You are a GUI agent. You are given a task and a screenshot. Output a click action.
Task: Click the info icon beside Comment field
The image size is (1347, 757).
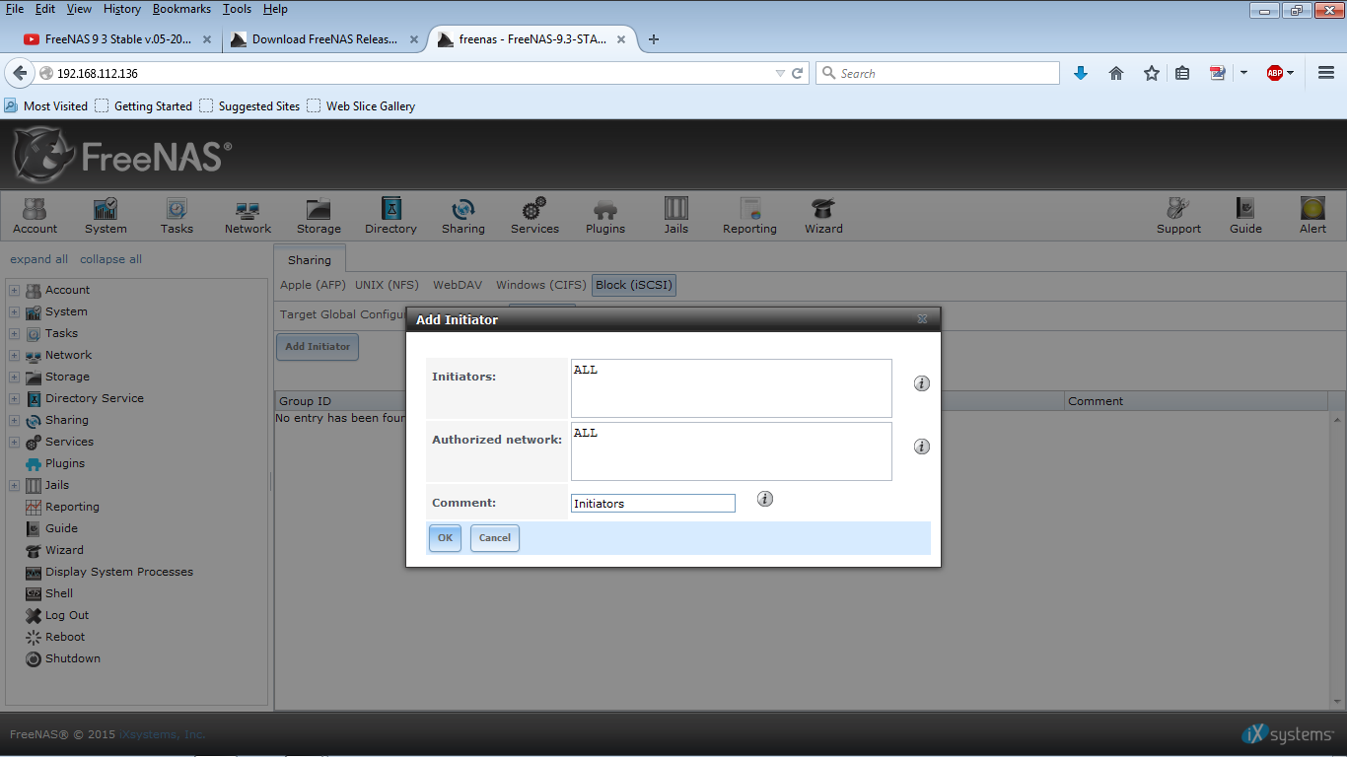765,499
